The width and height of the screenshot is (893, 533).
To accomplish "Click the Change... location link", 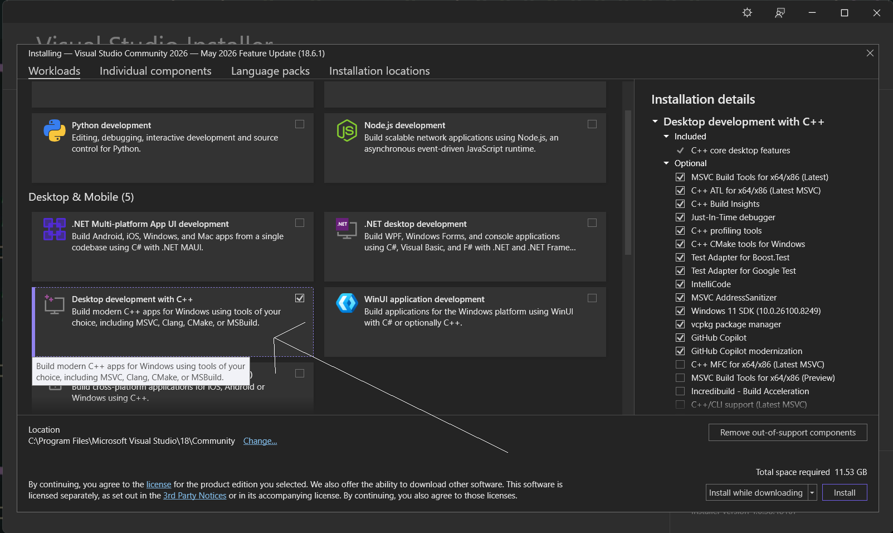I will 260,441.
